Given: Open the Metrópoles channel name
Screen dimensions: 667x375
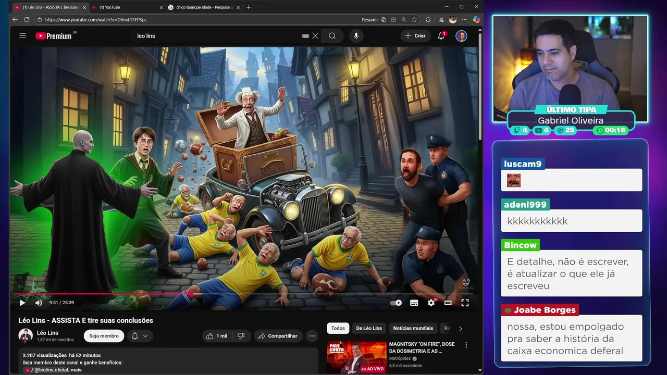Looking at the screenshot, I should click(x=401, y=359).
